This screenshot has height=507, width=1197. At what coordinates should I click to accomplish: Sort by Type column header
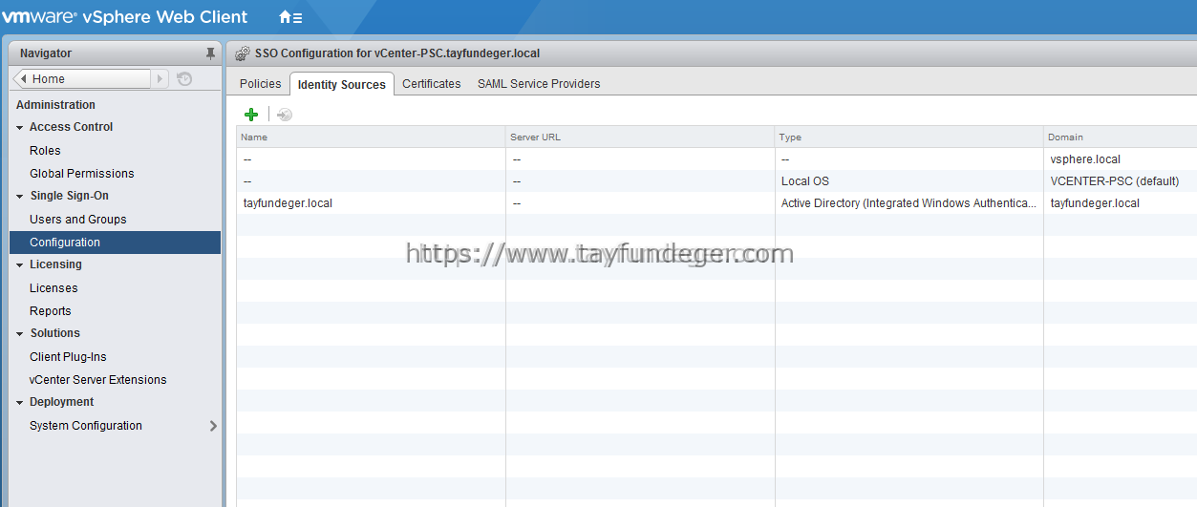pos(908,137)
